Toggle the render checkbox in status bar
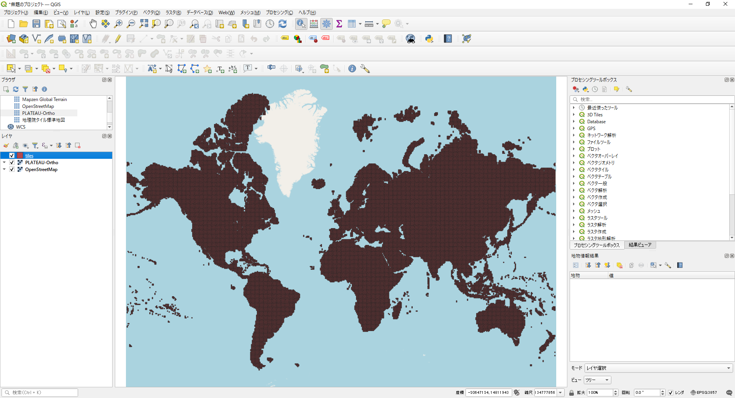 [671, 393]
